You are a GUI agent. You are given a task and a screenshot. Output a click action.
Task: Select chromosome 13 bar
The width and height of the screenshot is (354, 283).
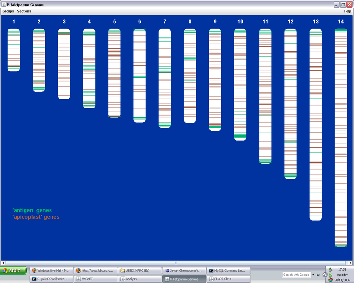point(316,124)
